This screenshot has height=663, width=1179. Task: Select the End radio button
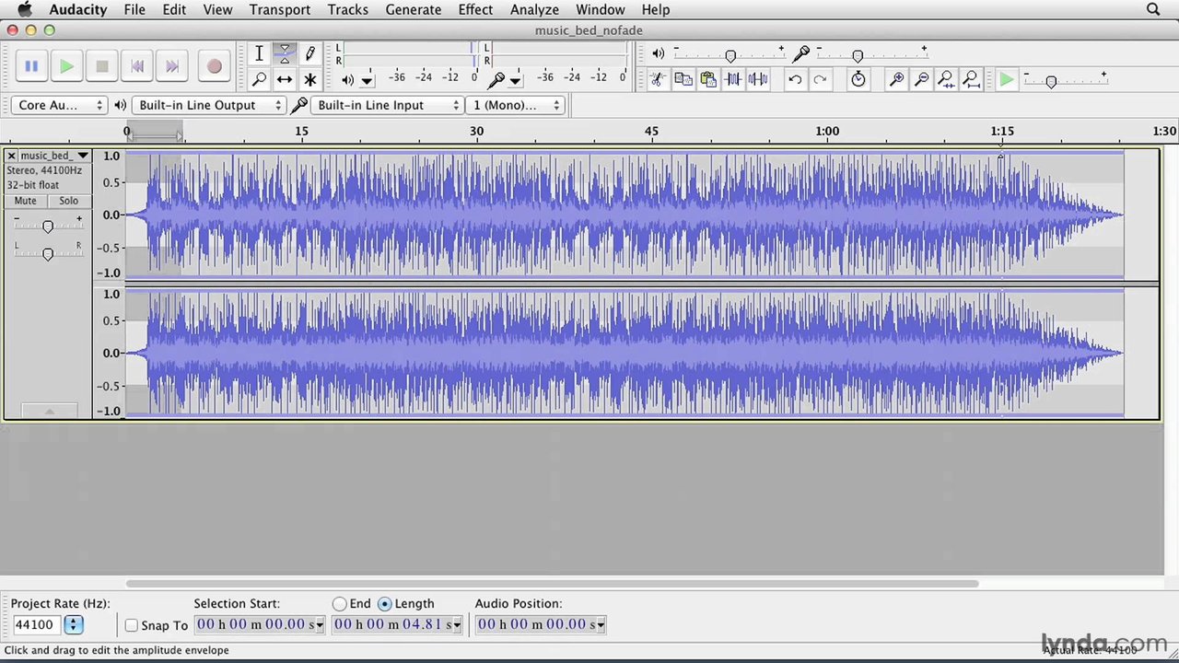pos(340,604)
